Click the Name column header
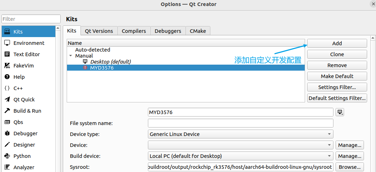The height and width of the screenshot is (172, 376). point(186,43)
